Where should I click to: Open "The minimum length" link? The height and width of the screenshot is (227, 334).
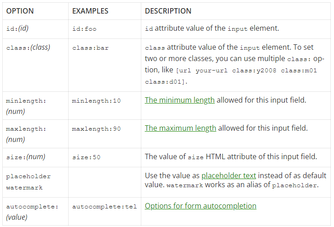click(x=180, y=100)
